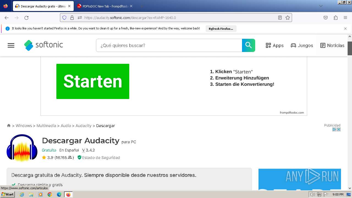Click the ANY RUN ad banner
This screenshot has height=198, width=352.
tap(300, 179)
